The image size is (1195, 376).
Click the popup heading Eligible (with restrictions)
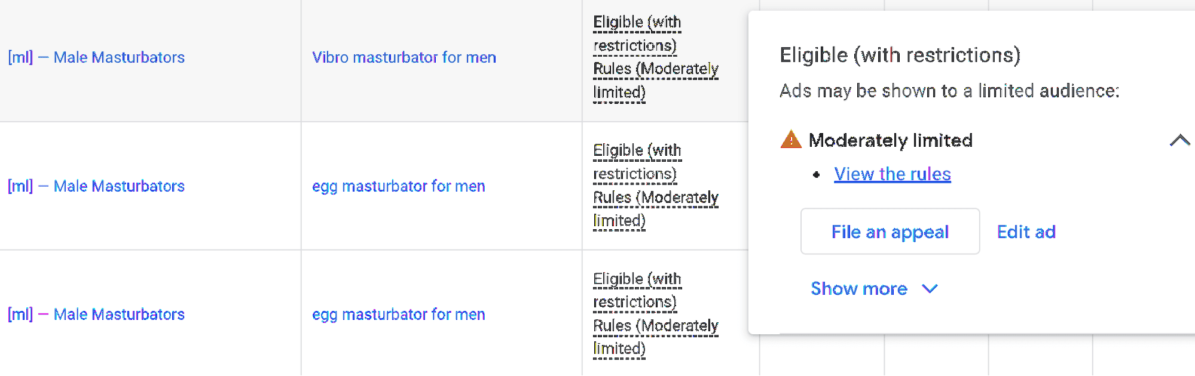pos(900,55)
